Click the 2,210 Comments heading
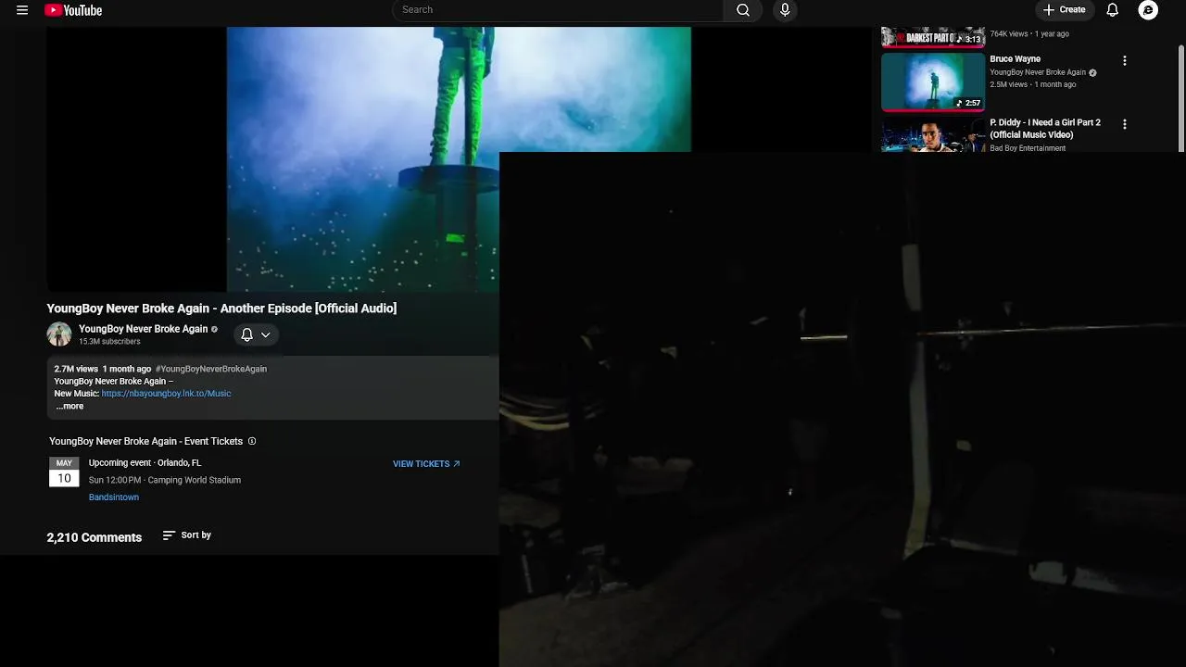 pyautogui.click(x=95, y=537)
